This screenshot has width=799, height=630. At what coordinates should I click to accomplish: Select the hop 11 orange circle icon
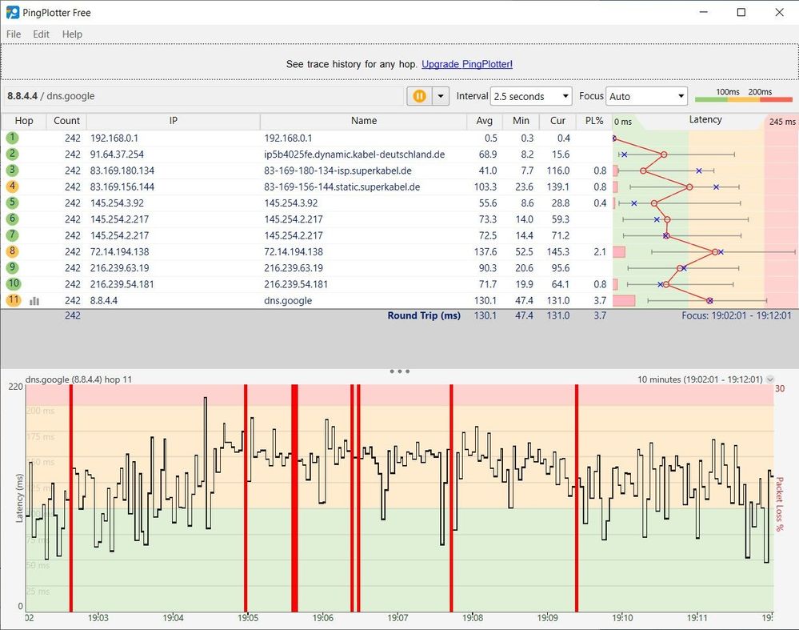[x=14, y=300]
